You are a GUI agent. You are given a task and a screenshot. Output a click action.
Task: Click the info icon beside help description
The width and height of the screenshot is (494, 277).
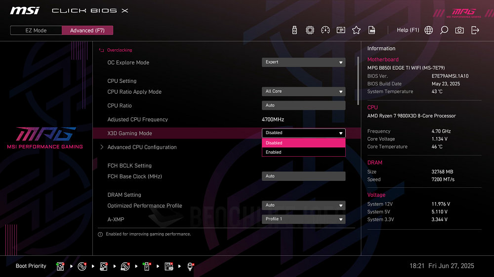coord(100,234)
